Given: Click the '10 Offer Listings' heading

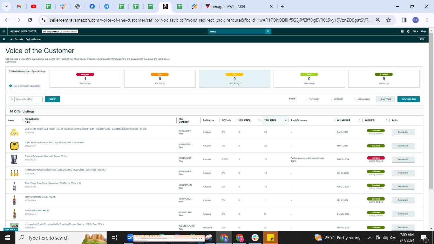Looking at the screenshot, I should [x=22, y=112].
